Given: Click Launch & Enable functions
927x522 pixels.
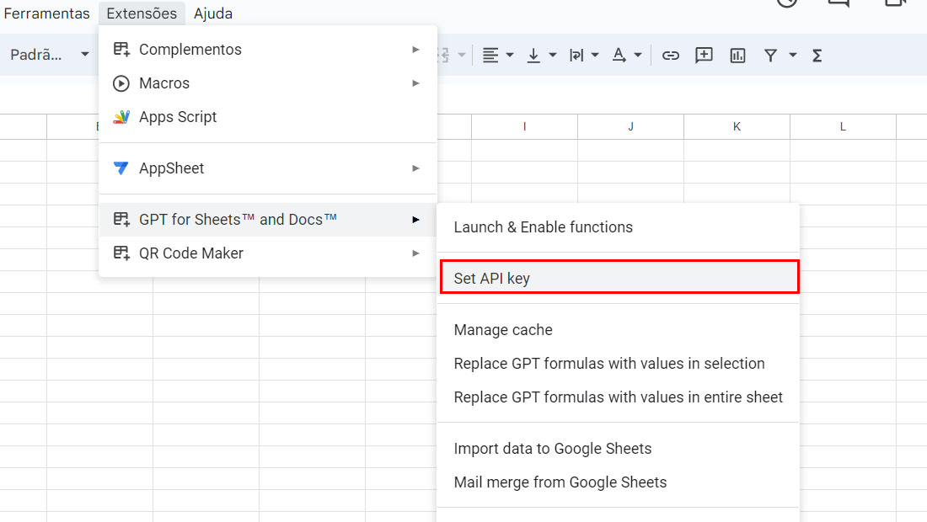Looking at the screenshot, I should [x=619, y=227].
